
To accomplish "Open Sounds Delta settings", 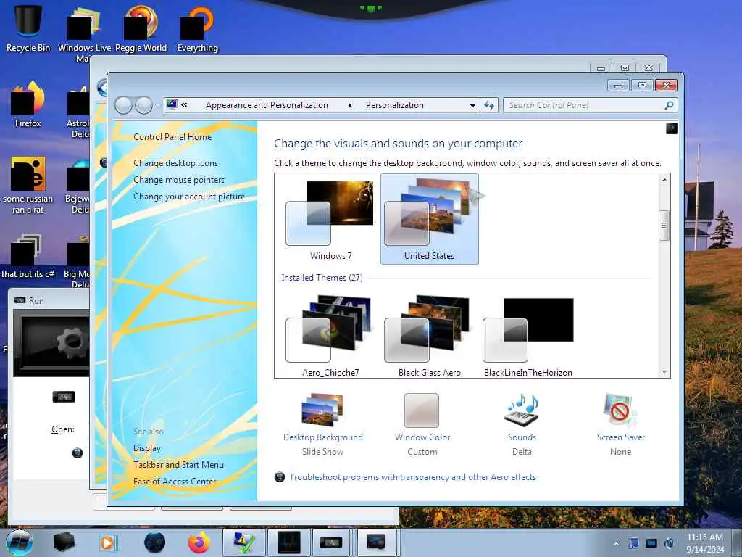I will (522, 425).
